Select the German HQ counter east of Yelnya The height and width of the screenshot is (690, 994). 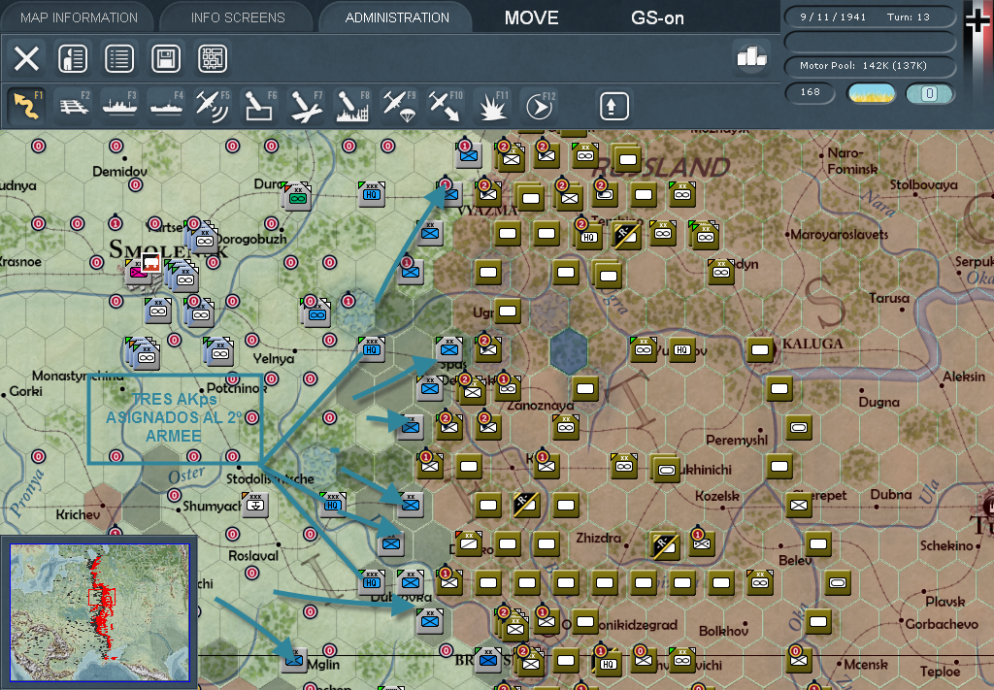(x=372, y=349)
